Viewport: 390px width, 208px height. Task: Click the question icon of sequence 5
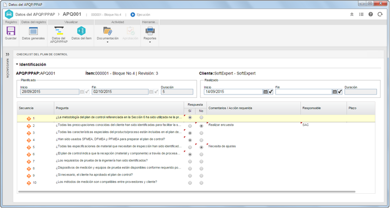click(x=29, y=147)
